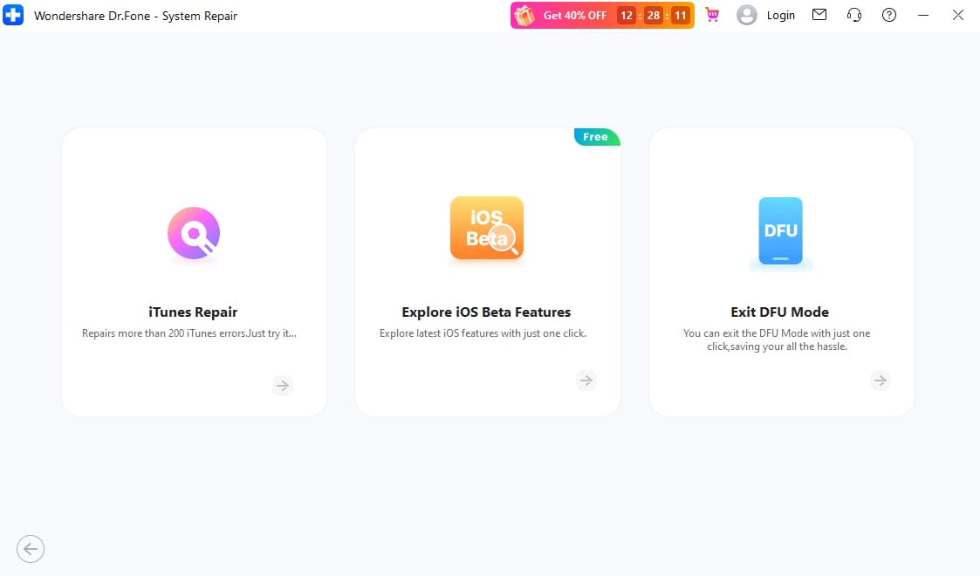The image size is (980, 576).
Task: Click the Free badge on iOS Beta card
Action: [x=596, y=137]
